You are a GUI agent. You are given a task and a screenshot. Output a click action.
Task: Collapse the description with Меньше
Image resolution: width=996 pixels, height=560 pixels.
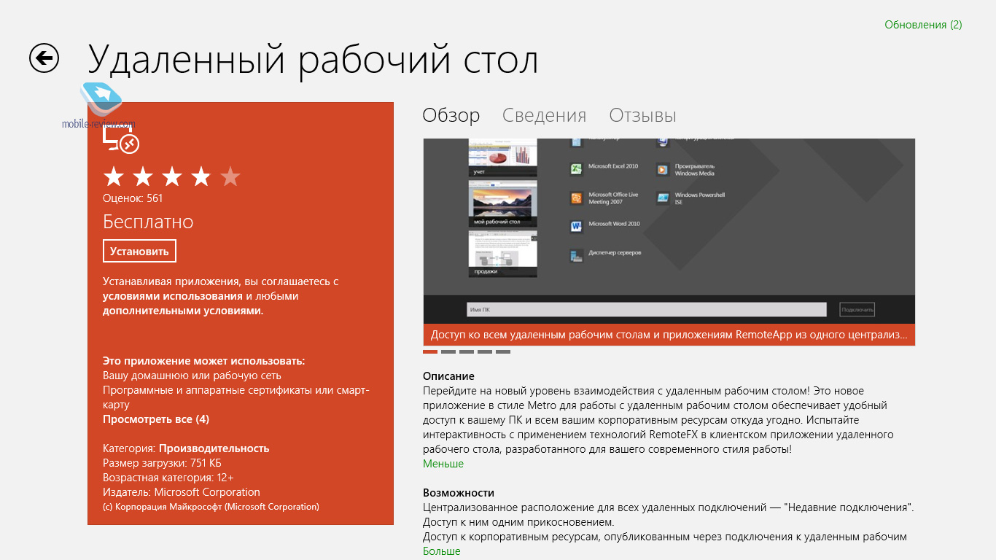[x=443, y=464]
